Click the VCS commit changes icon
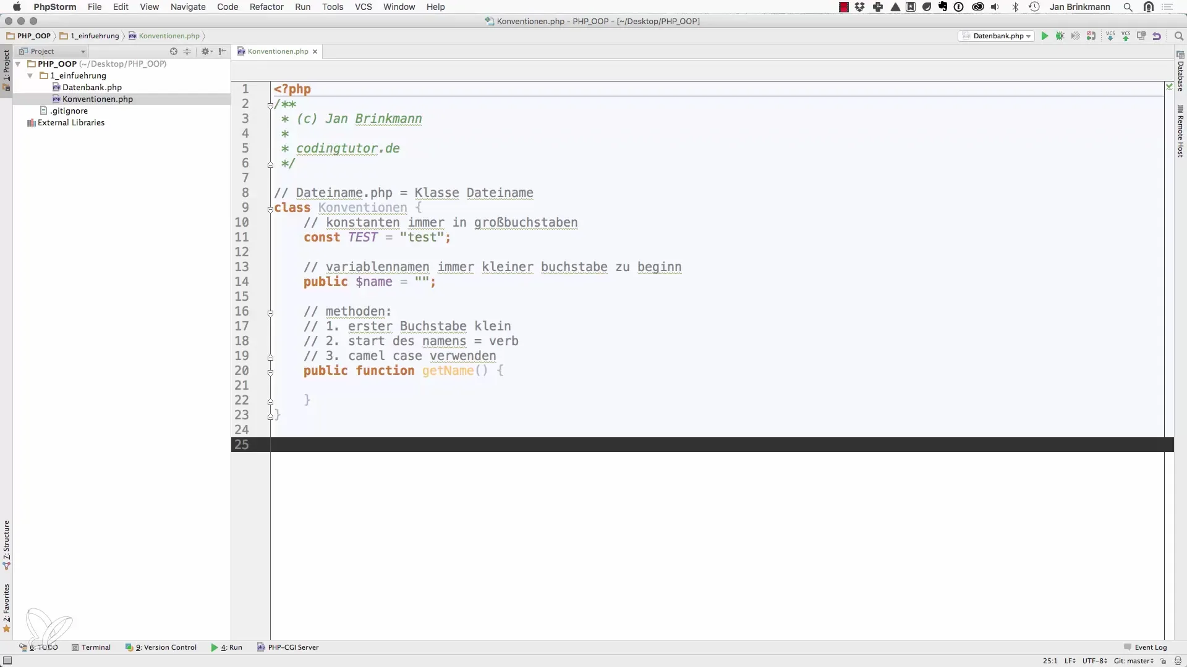 (x=1126, y=36)
